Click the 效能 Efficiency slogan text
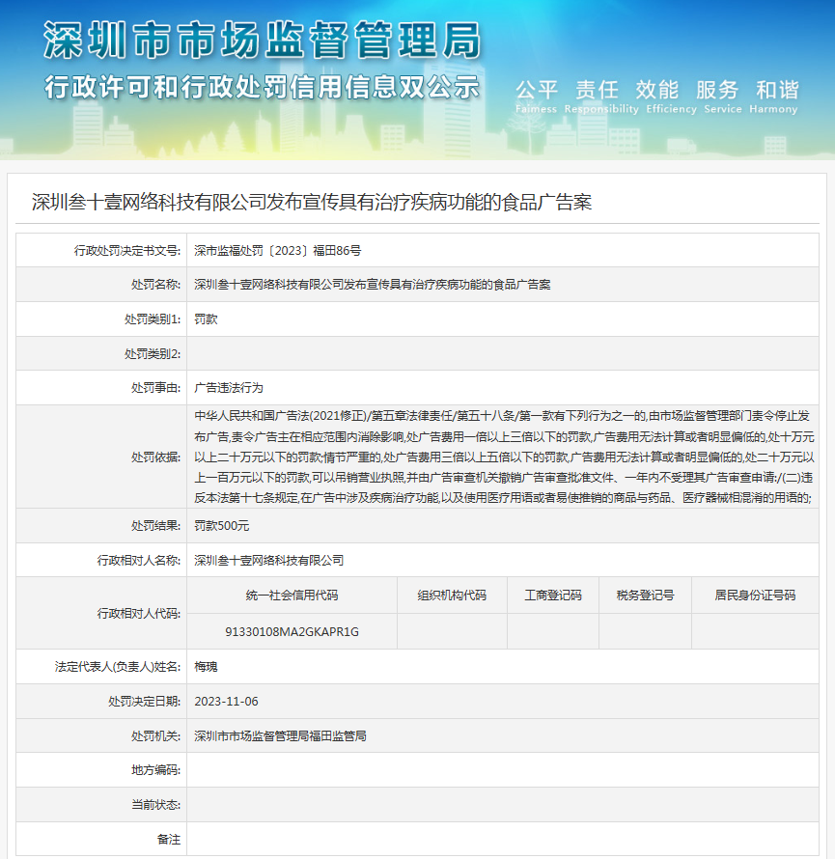Screen dimensions: 835x859 [671, 97]
